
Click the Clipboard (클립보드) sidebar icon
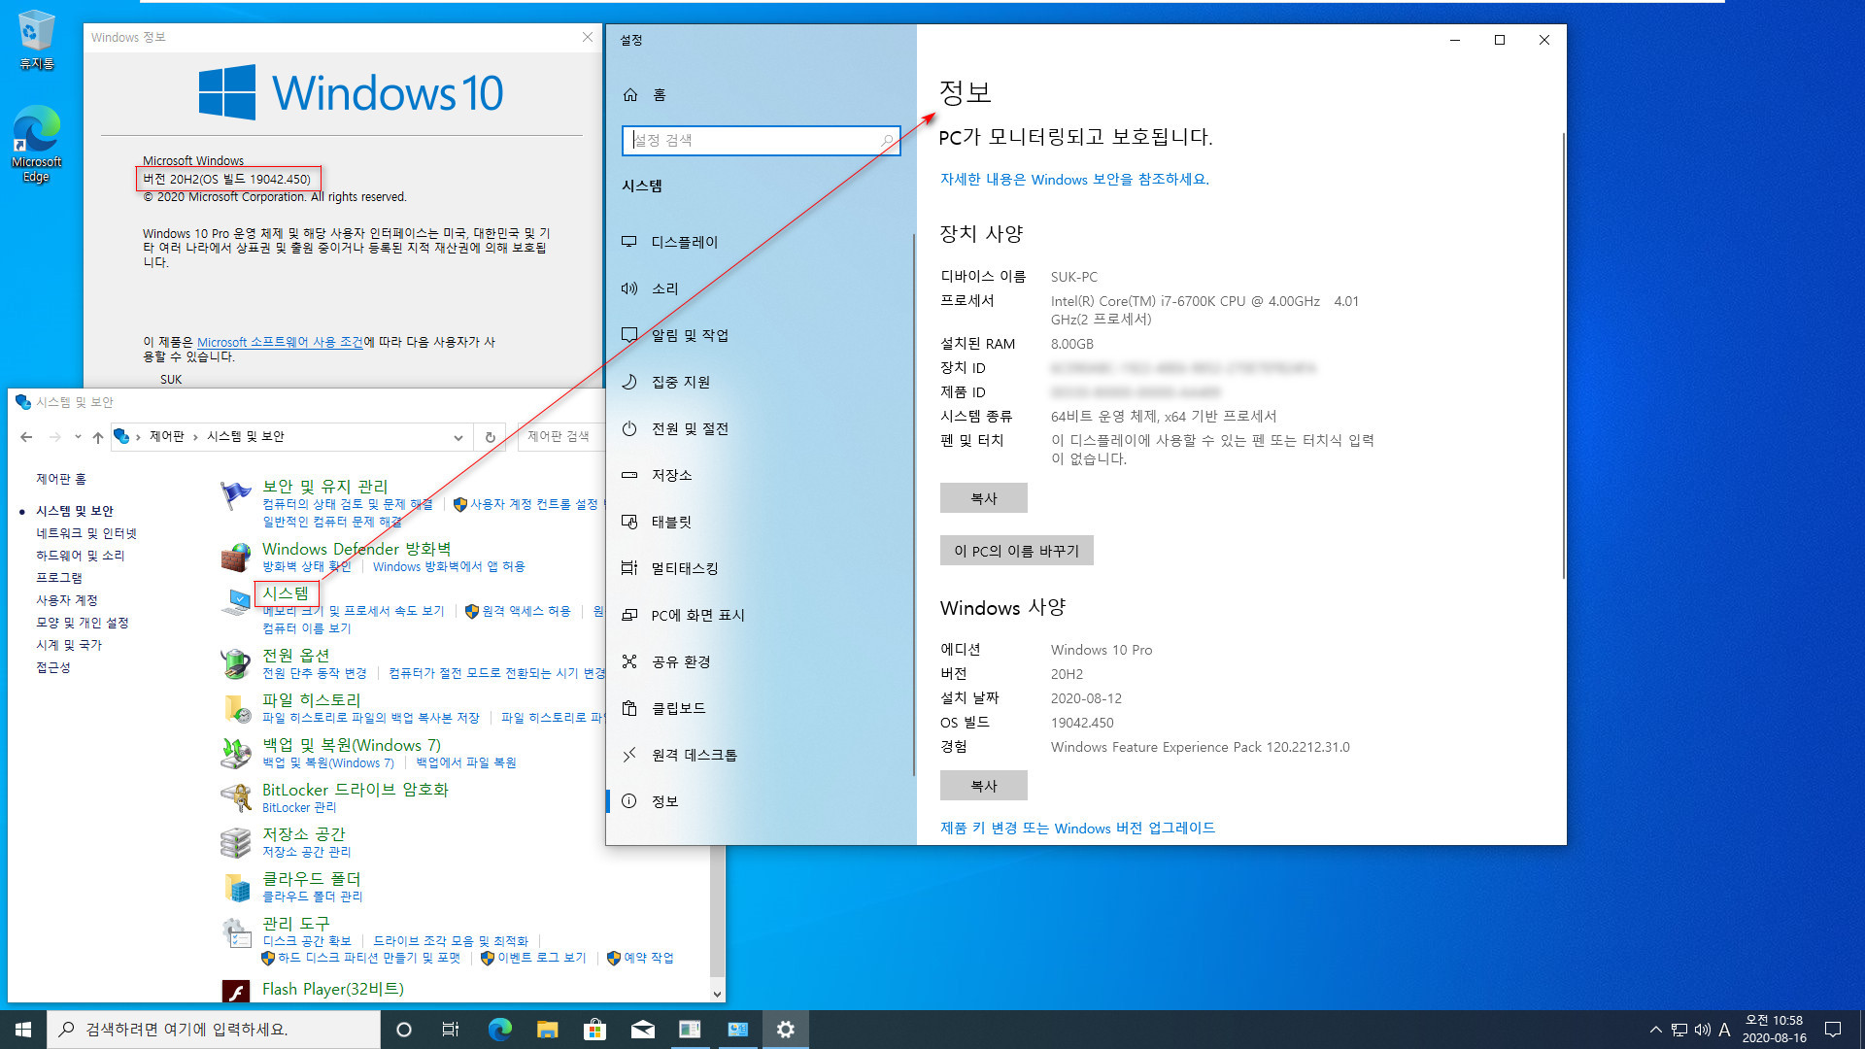629,708
